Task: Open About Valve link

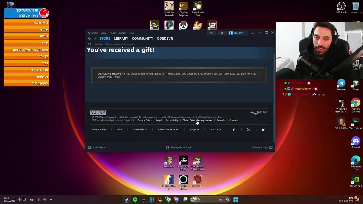Action: pos(99,129)
